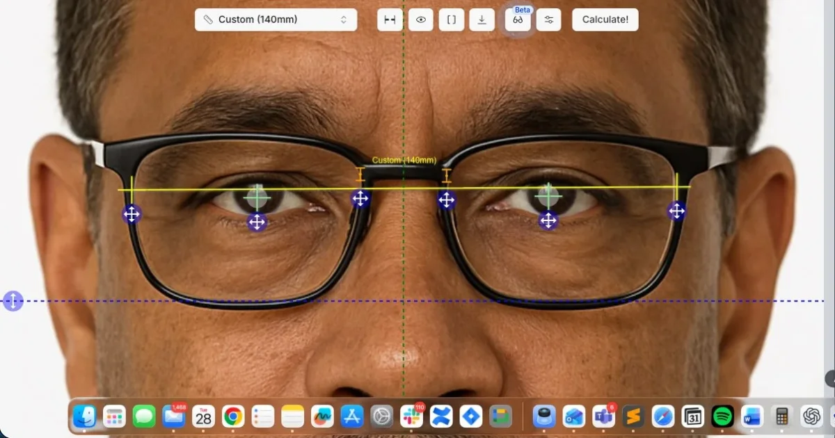
Task: Open the adjustment sliders settings icon
Action: pos(548,19)
